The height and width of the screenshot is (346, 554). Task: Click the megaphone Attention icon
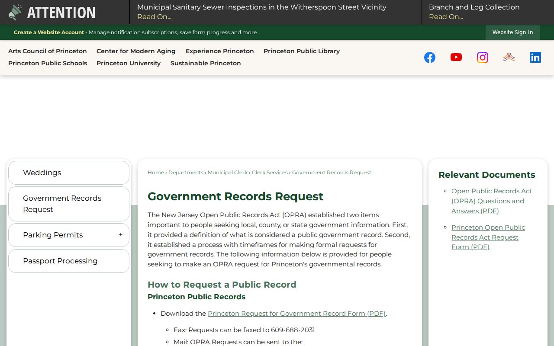point(15,13)
